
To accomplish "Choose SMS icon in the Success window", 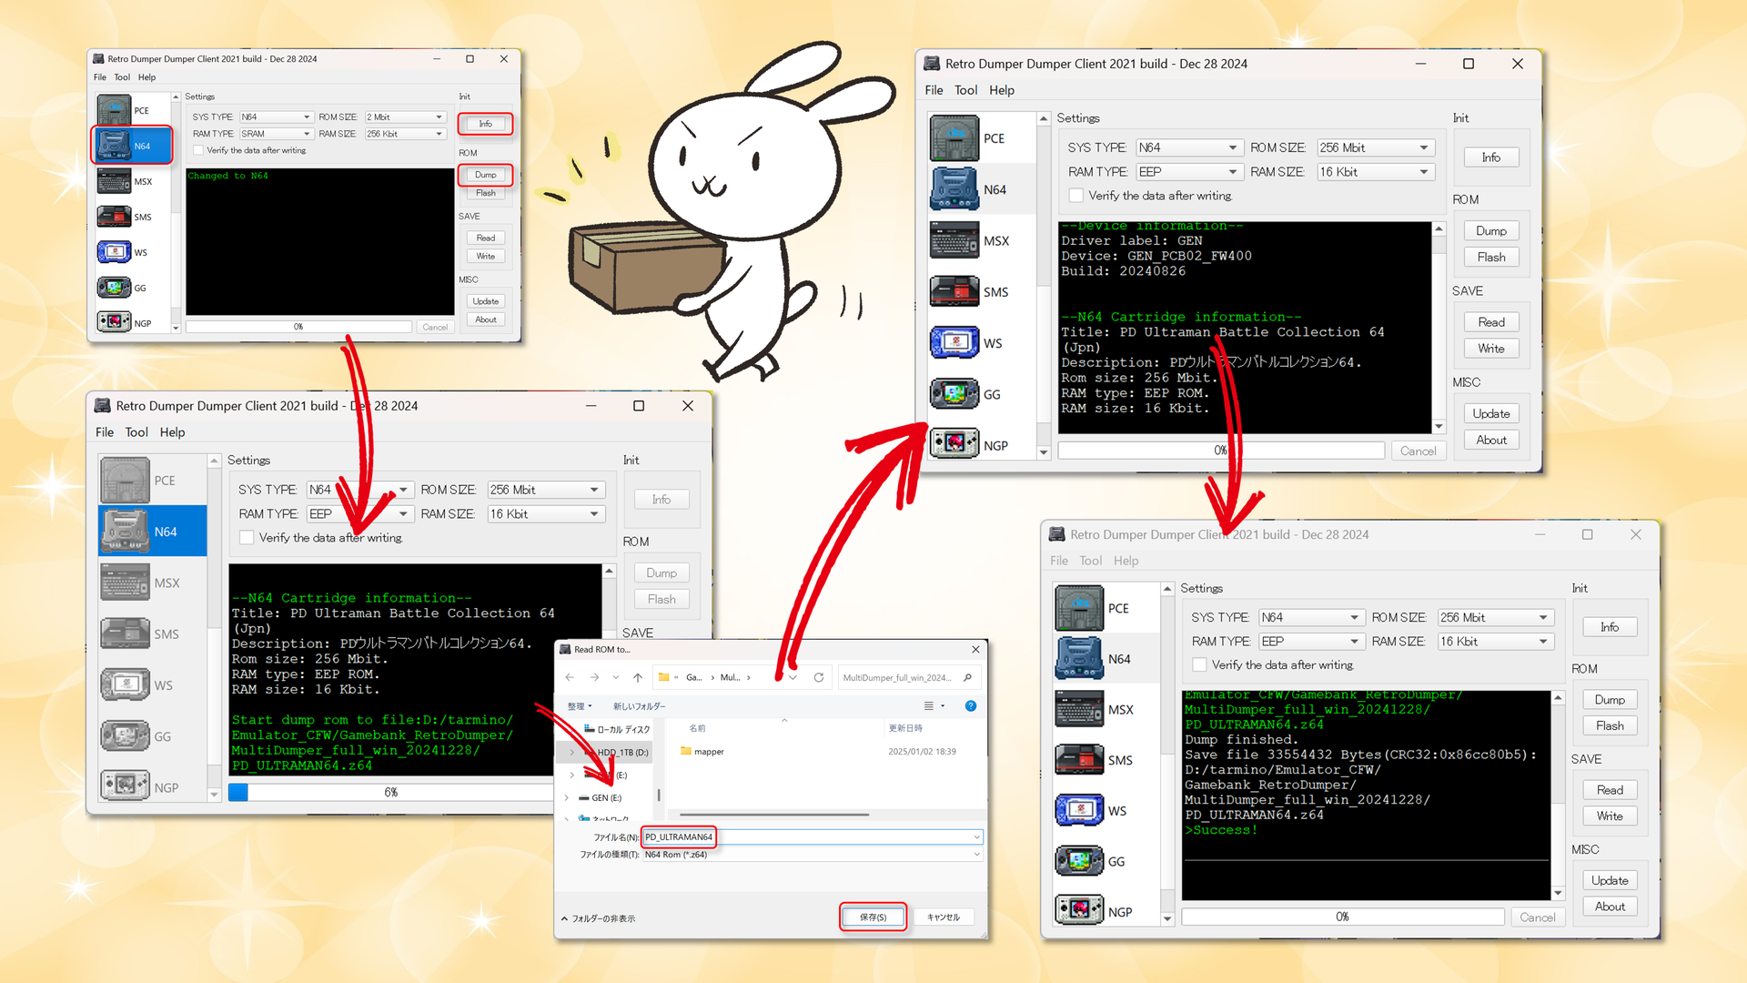I will 1079,760.
